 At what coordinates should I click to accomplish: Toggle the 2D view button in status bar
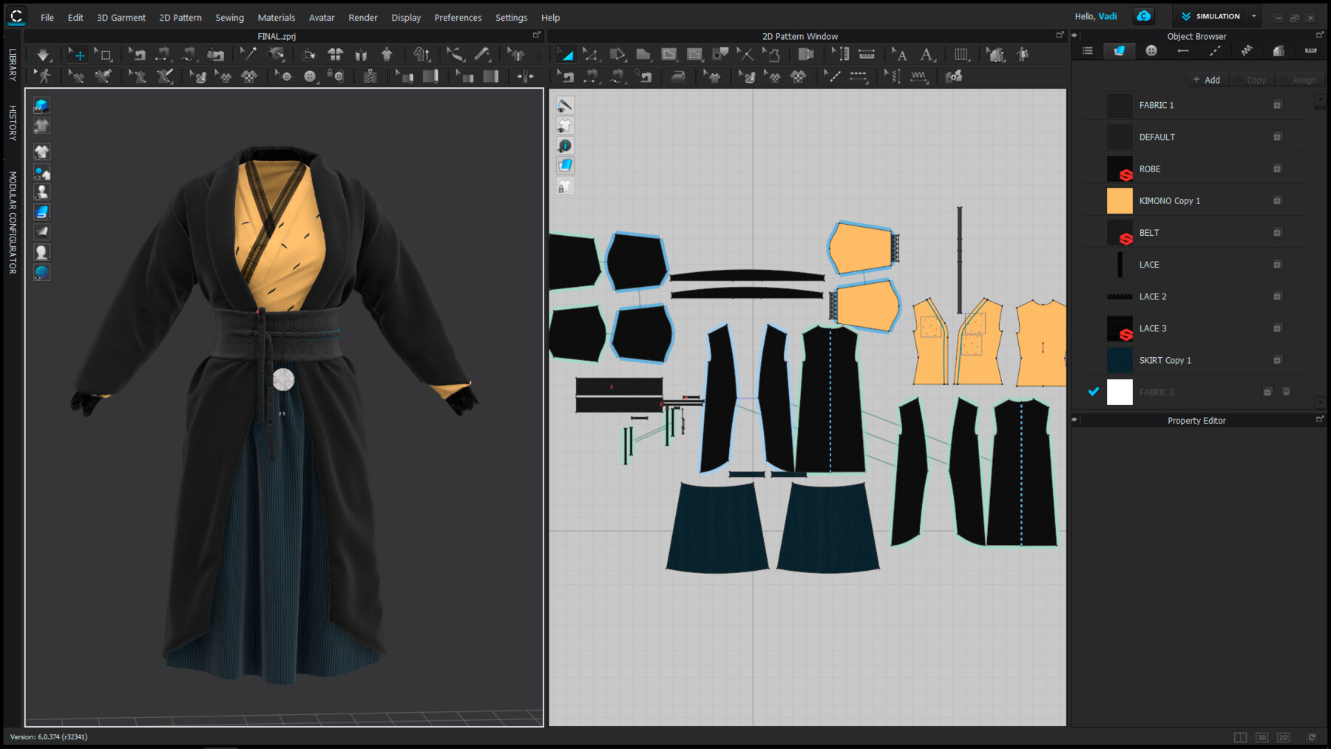click(x=1283, y=737)
